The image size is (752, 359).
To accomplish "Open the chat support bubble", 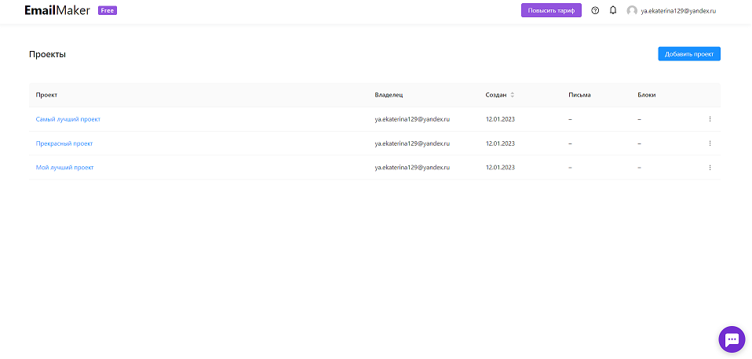I will click(x=732, y=340).
